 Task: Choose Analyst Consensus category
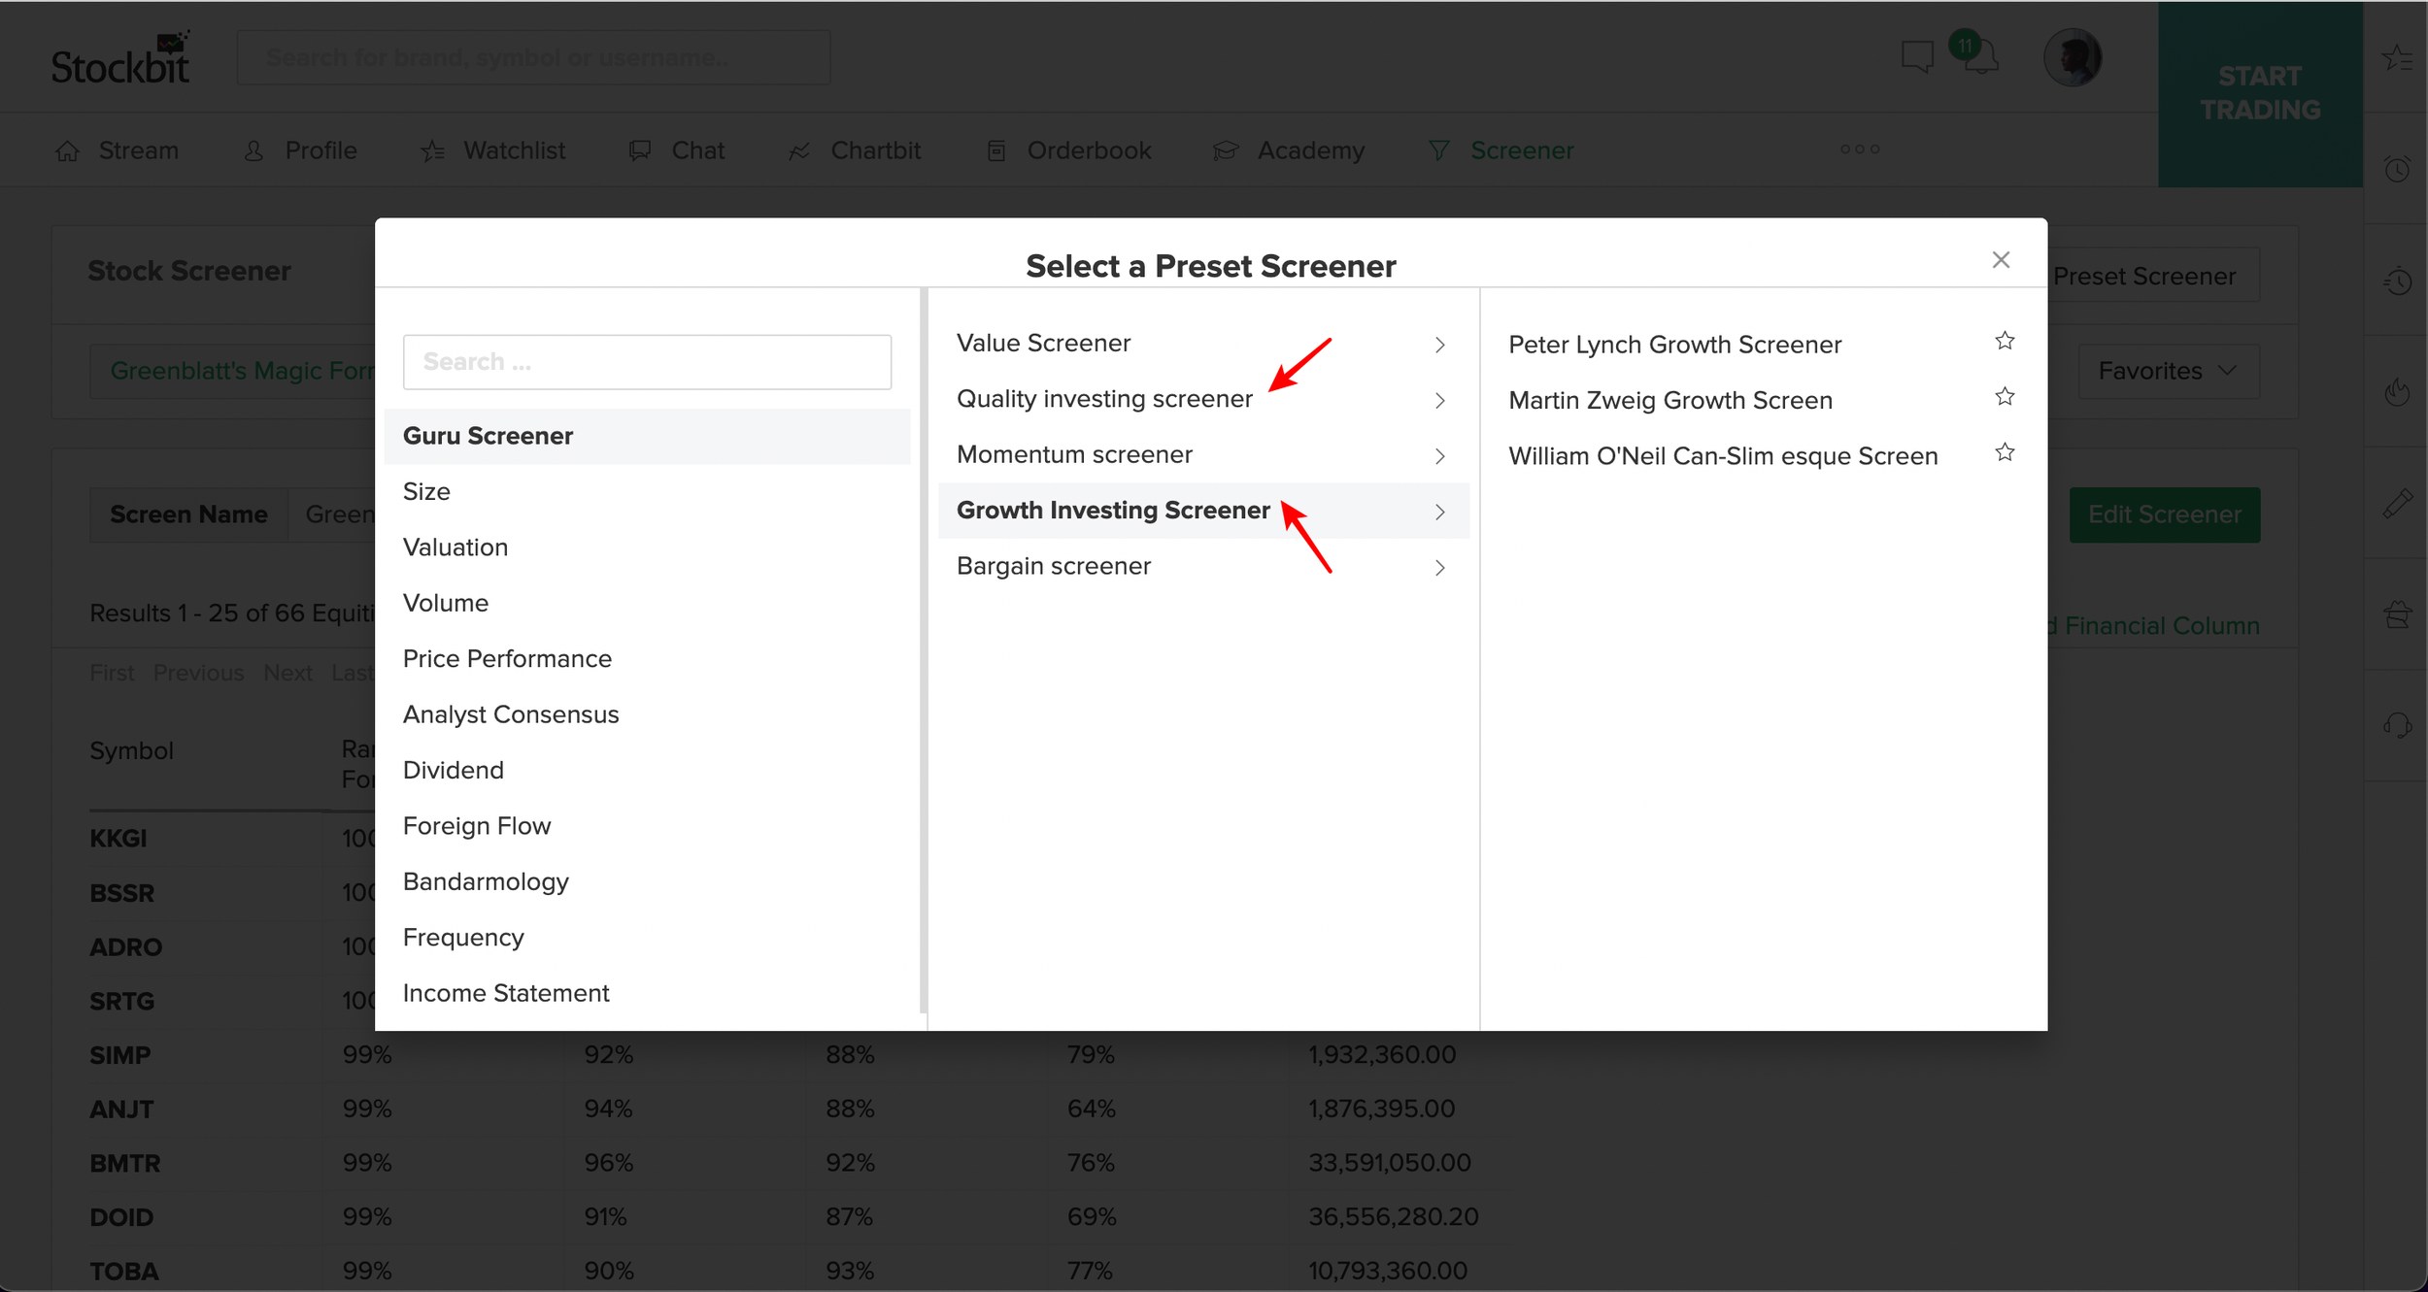[647, 714]
